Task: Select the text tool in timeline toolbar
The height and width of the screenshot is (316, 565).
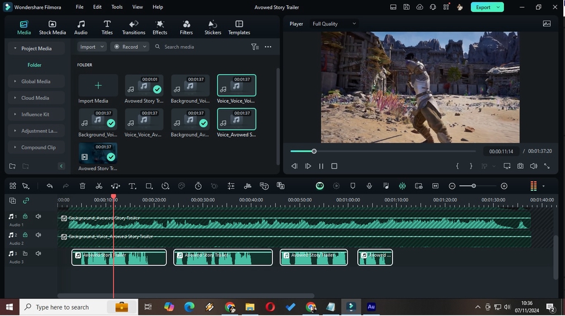Action: click(x=132, y=186)
